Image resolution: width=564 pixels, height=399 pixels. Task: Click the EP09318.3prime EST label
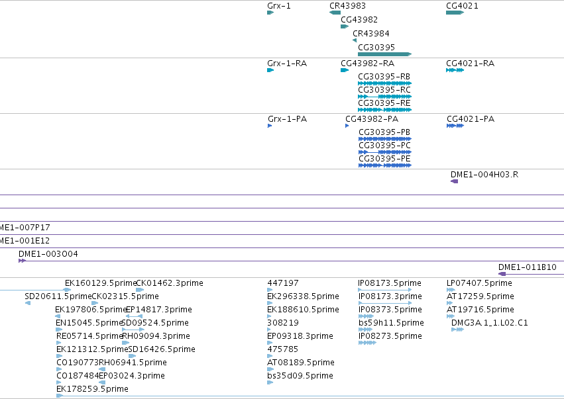tap(300, 337)
